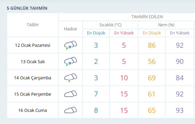
Task: Click the red En Yüksek temperature subheader
Action: click(124, 33)
